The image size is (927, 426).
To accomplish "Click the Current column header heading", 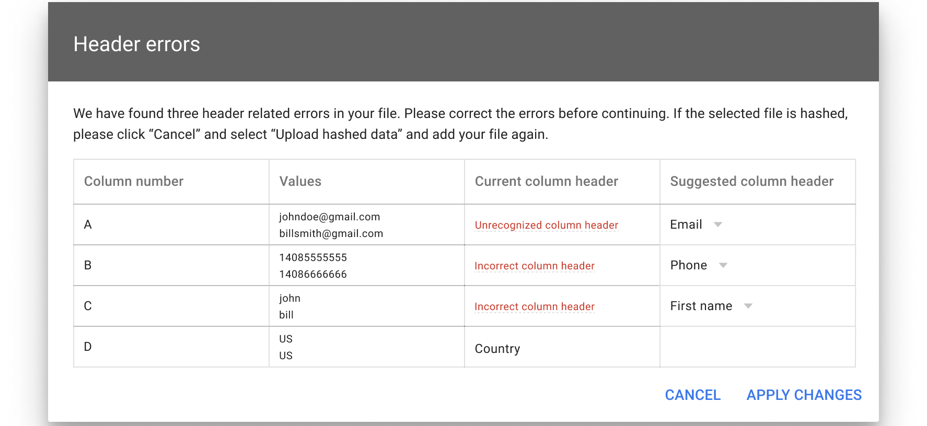I will click(x=546, y=181).
